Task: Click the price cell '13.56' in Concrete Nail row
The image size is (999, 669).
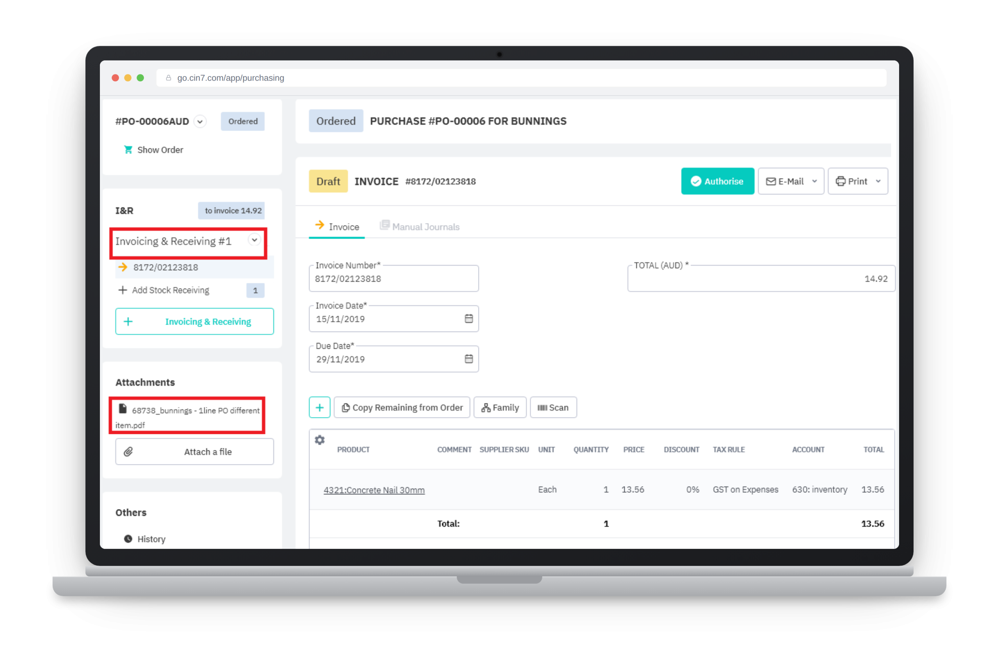Action: click(x=633, y=490)
